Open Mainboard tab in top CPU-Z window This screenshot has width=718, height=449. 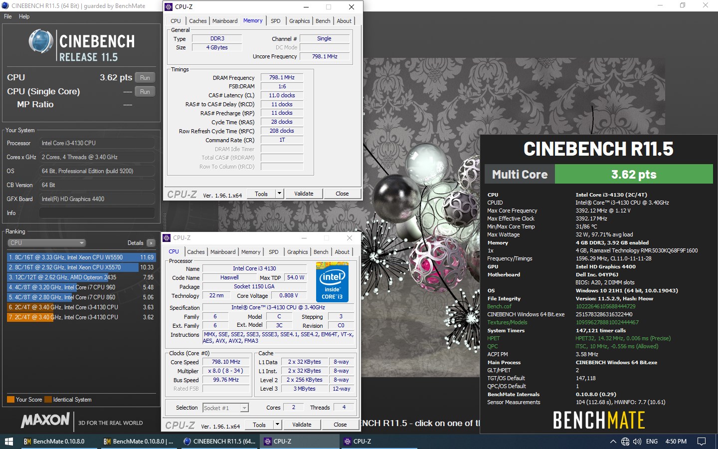[225, 21]
